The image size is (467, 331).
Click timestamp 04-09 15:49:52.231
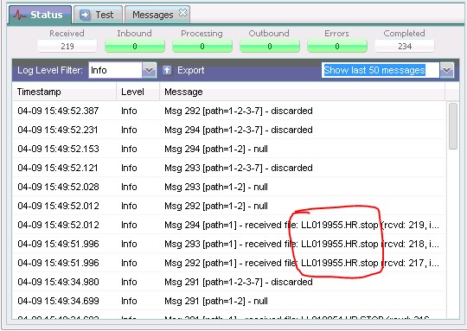point(58,130)
